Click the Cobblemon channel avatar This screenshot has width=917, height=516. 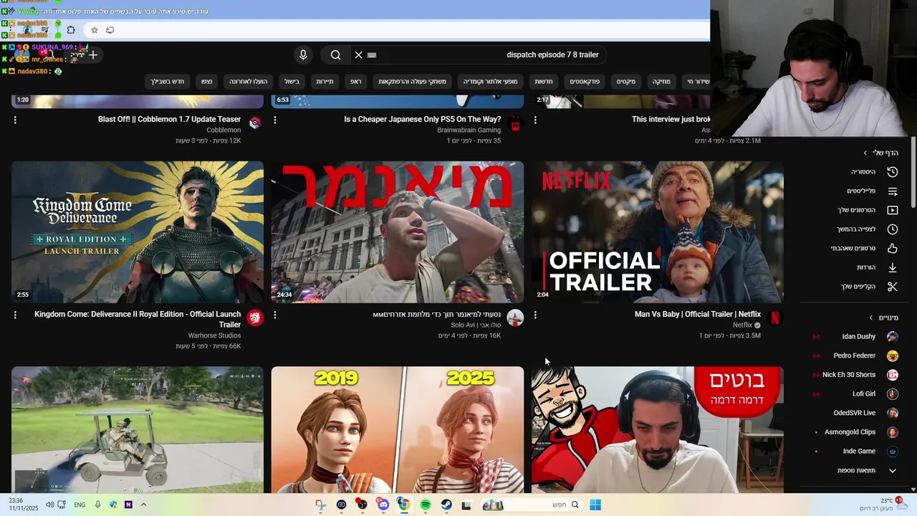pos(255,123)
